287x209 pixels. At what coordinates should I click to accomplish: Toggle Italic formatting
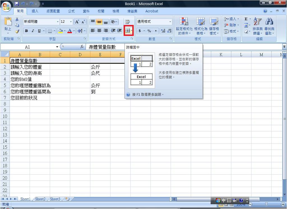33,31
